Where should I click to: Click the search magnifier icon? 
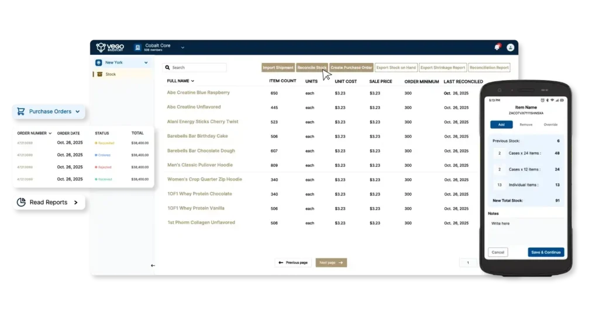tap(167, 68)
